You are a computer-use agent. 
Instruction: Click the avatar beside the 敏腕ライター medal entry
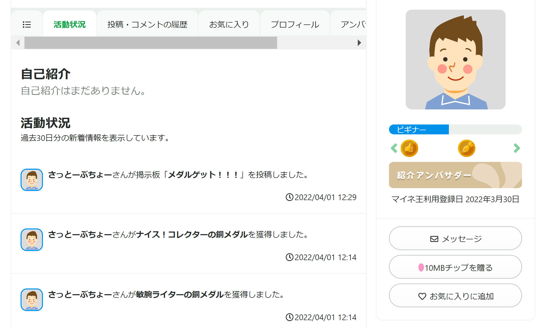(x=32, y=300)
